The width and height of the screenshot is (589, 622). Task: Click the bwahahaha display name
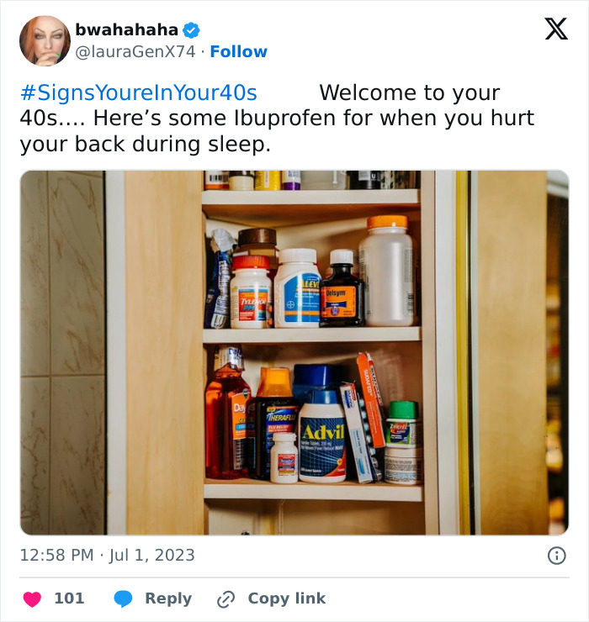click(x=127, y=29)
